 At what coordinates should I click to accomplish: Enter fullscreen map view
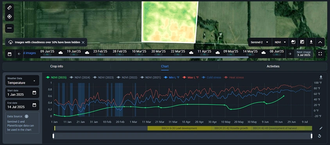[320, 54]
